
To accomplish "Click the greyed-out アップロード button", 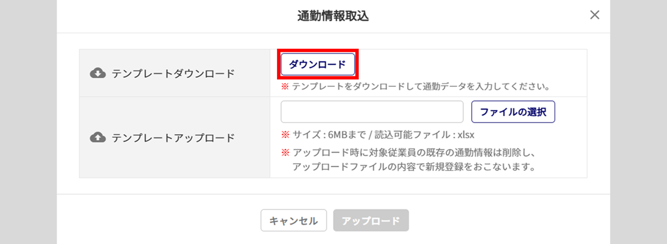I will coord(371,221).
